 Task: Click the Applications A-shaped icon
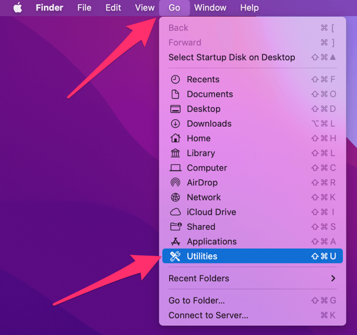coord(175,241)
